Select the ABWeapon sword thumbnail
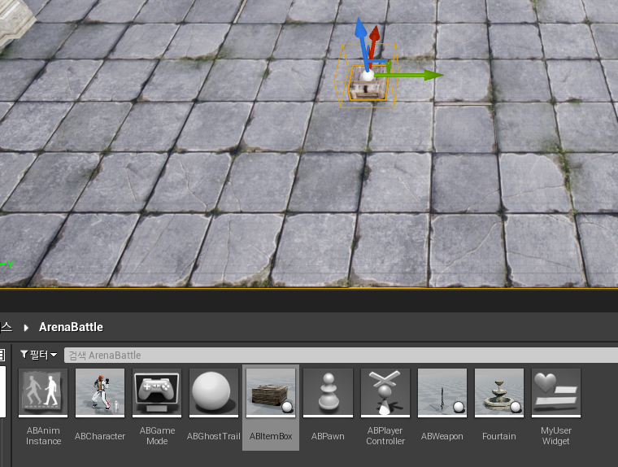 pos(442,392)
